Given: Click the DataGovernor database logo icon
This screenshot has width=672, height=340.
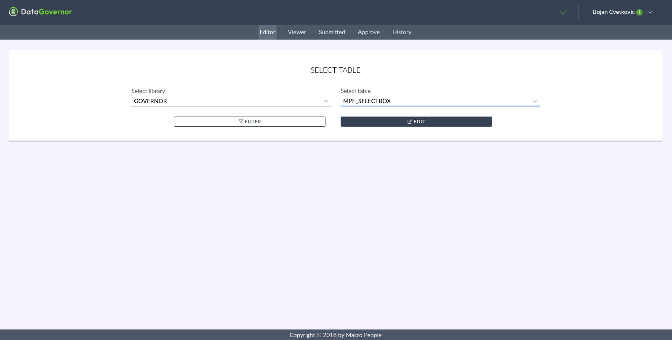Looking at the screenshot, I should click(x=13, y=12).
